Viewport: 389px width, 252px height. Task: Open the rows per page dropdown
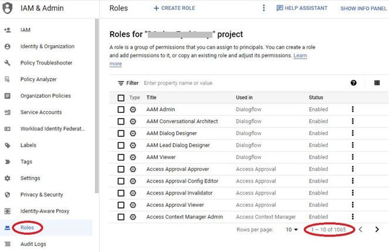292,230
